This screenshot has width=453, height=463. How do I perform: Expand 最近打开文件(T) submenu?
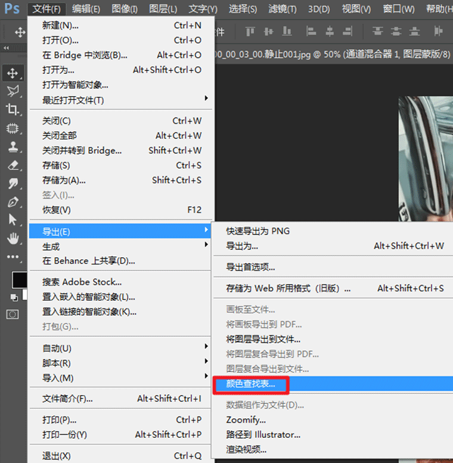(x=121, y=100)
